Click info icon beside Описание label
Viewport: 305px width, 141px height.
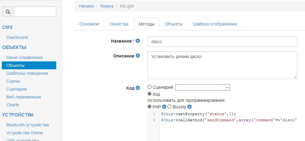click(x=138, y=56)
